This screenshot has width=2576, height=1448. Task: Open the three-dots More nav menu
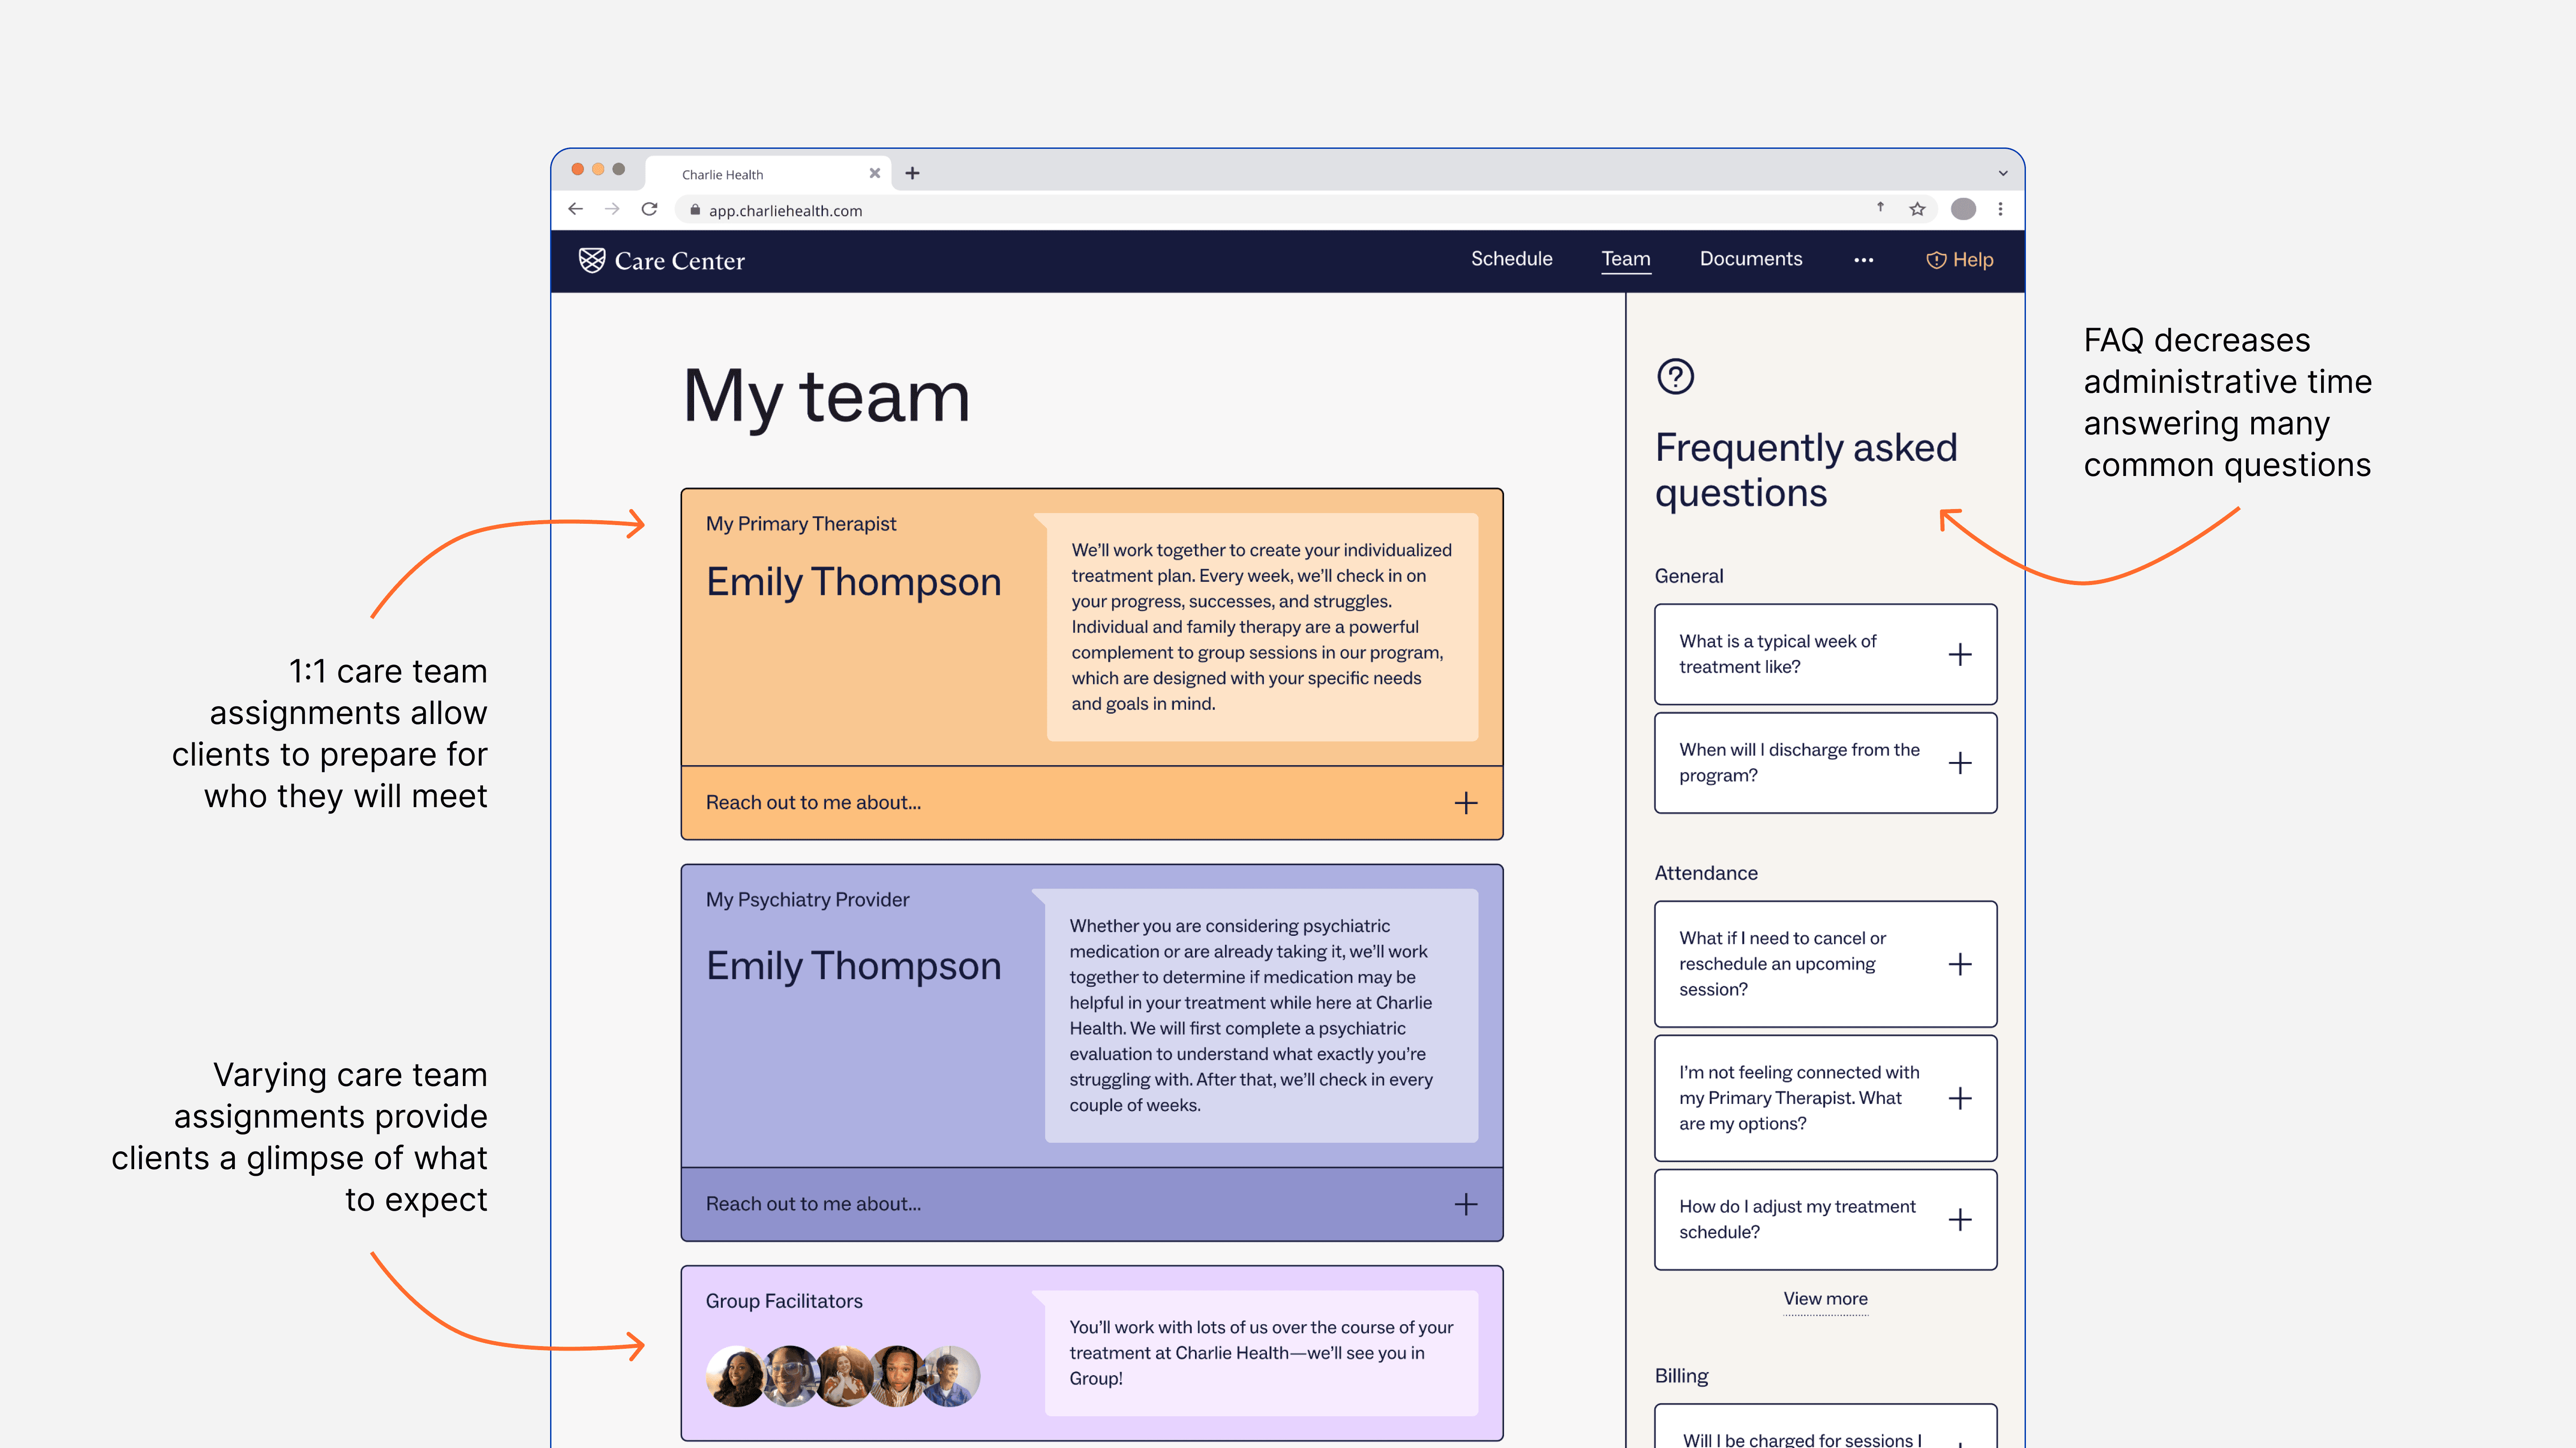pos(1863,260)
